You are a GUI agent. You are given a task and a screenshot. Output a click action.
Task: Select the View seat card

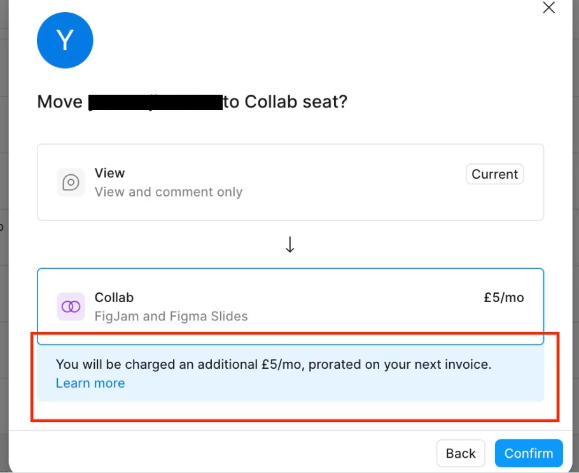point(290,182)
